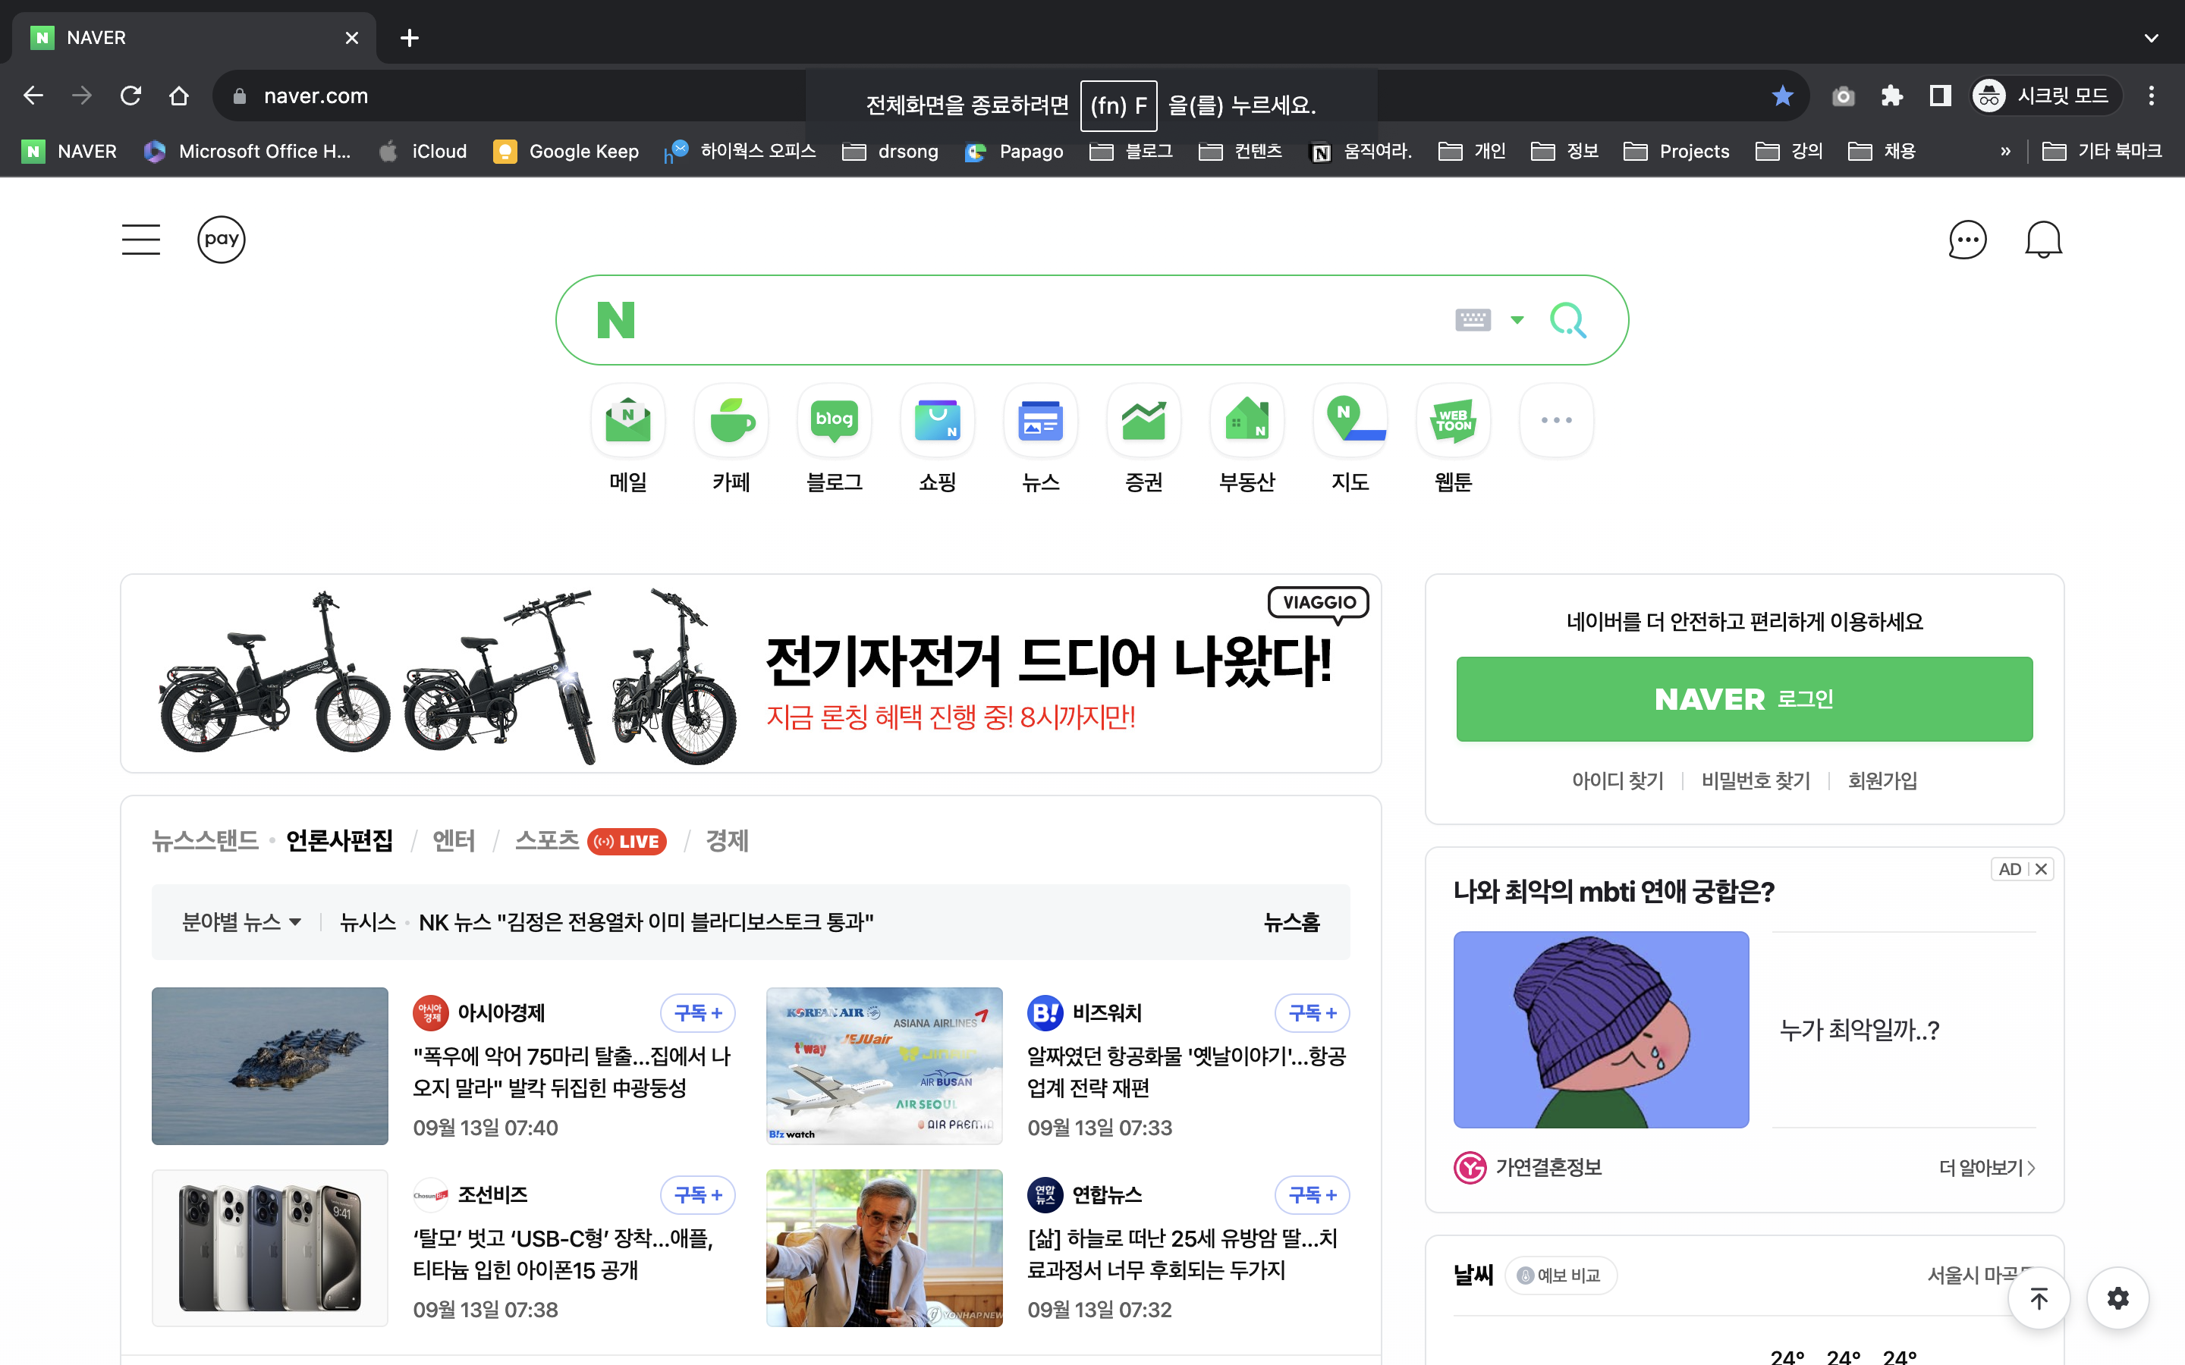Click the 더 알아보기 link in ad
This screenshot has height=1365, width=2185.
1986,1167
